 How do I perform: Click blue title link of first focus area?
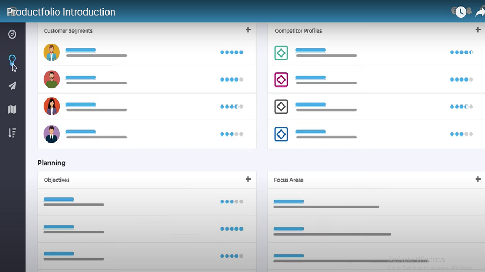289,201
